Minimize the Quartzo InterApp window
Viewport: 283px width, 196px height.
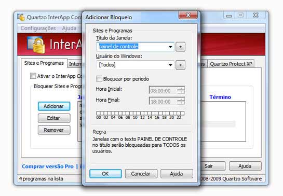click(x=229, y=16)
